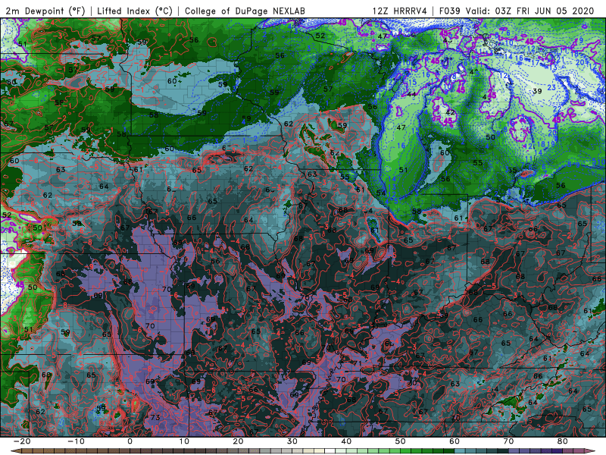Click the '-20' label on the color scale
606x455 pixels.
click(x=22, y=441)
